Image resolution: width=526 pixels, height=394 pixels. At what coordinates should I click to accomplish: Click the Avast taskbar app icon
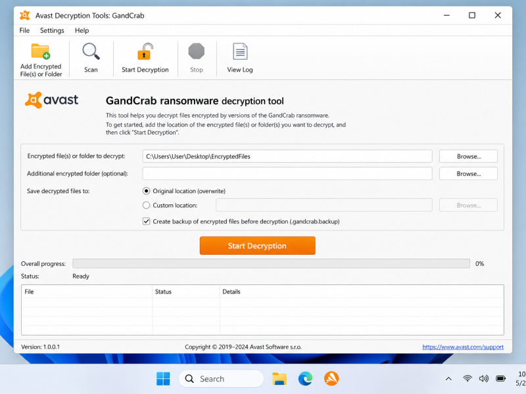point(331,379)
